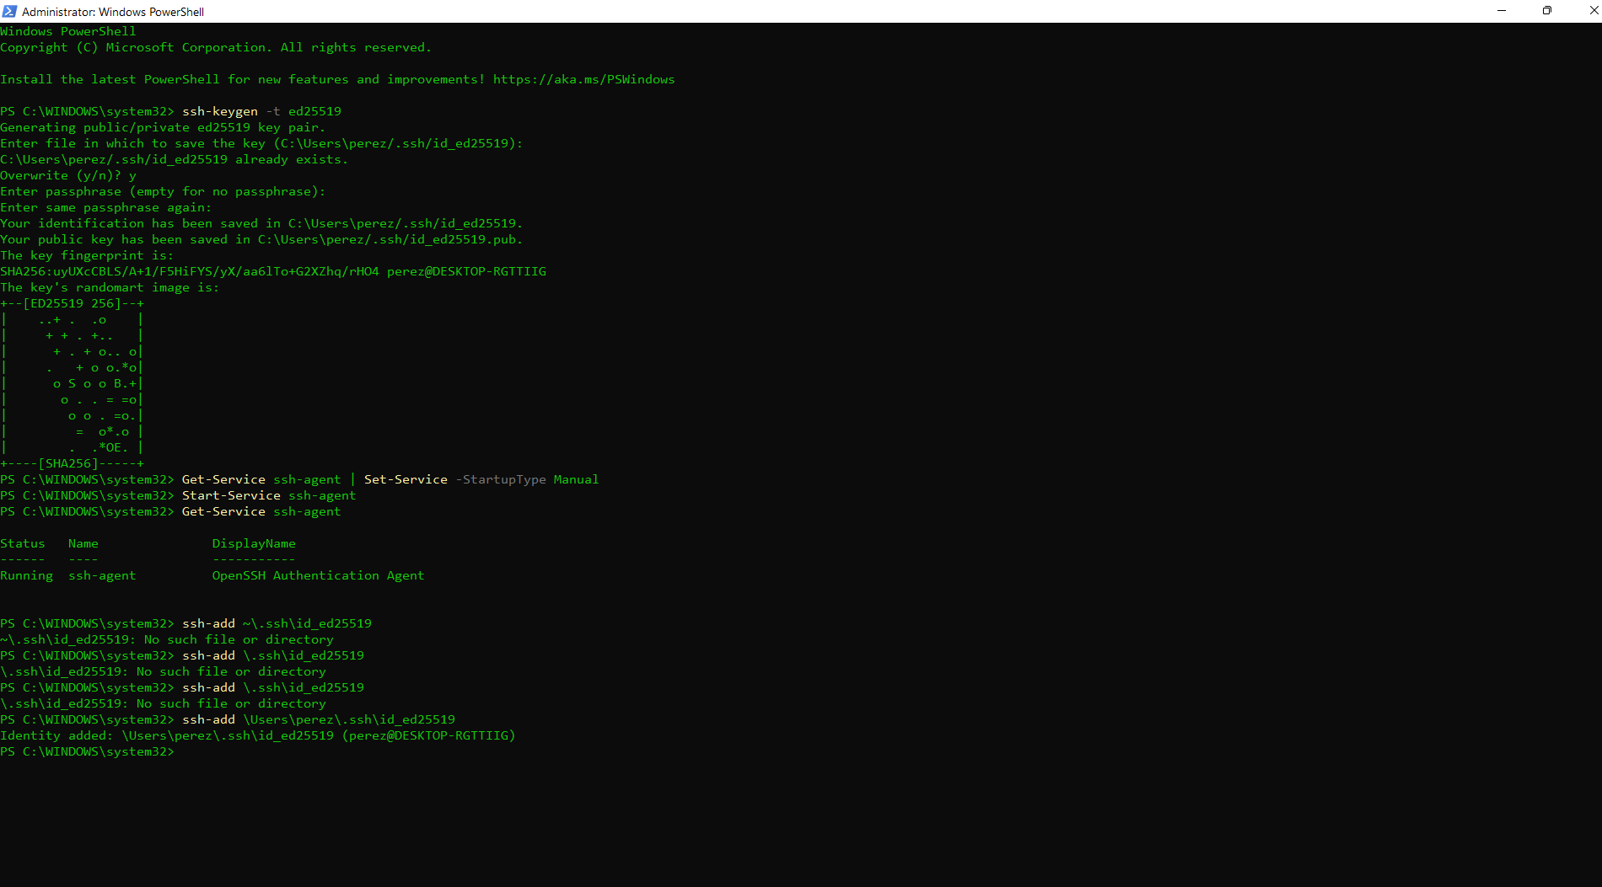Select the SHA256 key fingerprint line
1602x887 pixels.
point(273,271)
